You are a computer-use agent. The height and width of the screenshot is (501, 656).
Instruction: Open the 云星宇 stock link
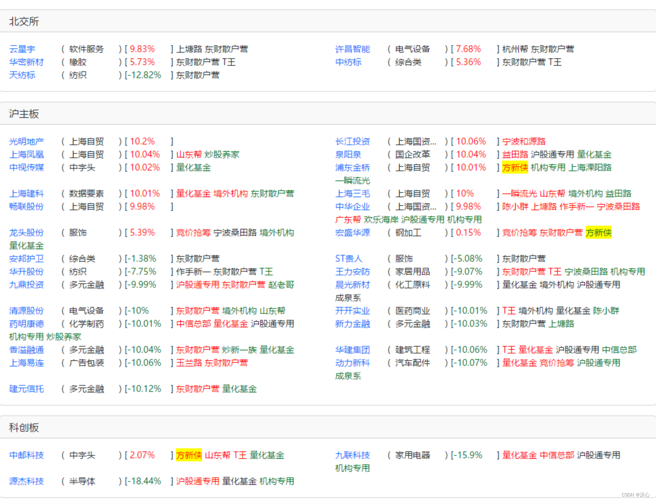[x=22, y=49]
